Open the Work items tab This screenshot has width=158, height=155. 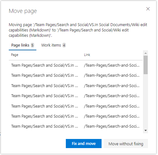point(53,45)
